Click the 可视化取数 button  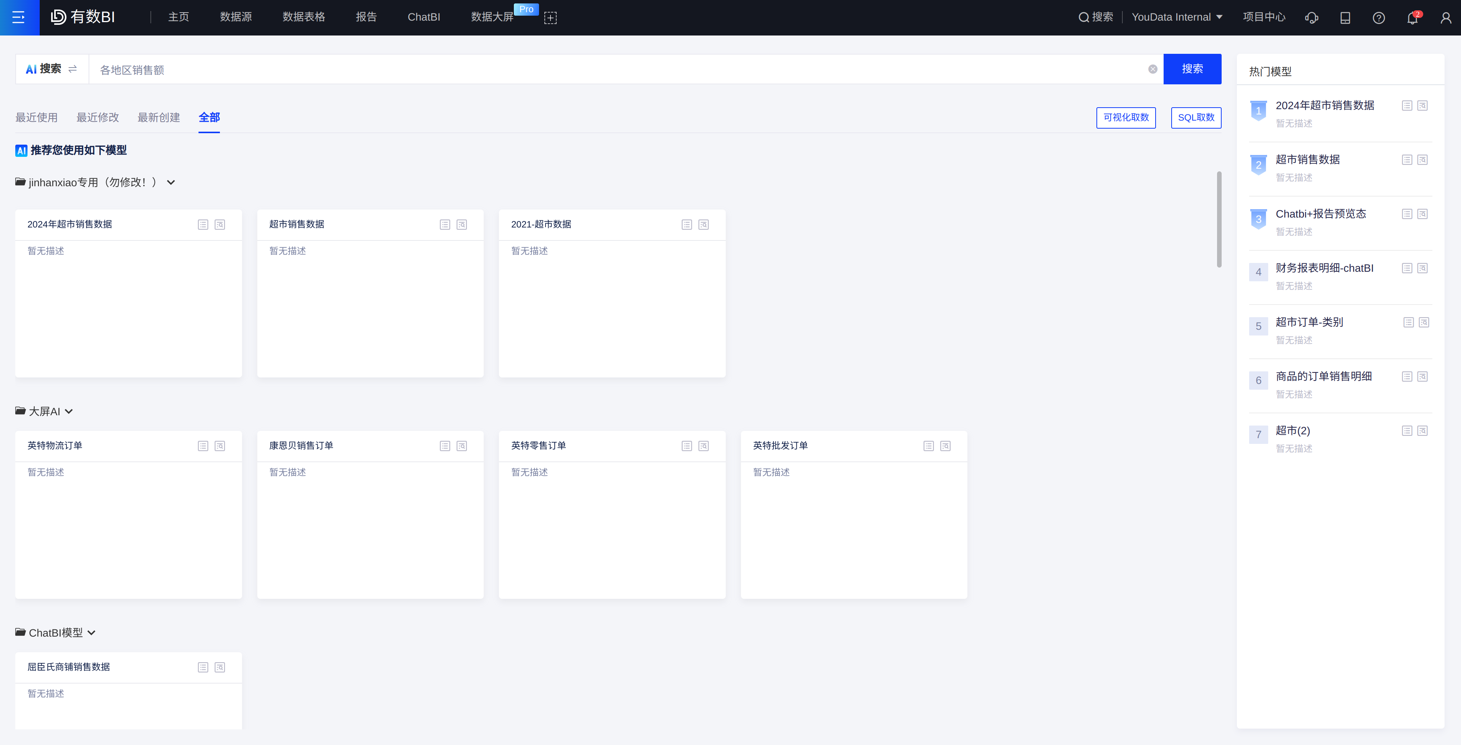pos(1126,118)
